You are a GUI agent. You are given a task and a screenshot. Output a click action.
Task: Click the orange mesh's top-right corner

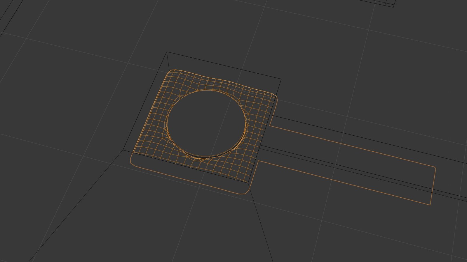(x=275, y=96)
